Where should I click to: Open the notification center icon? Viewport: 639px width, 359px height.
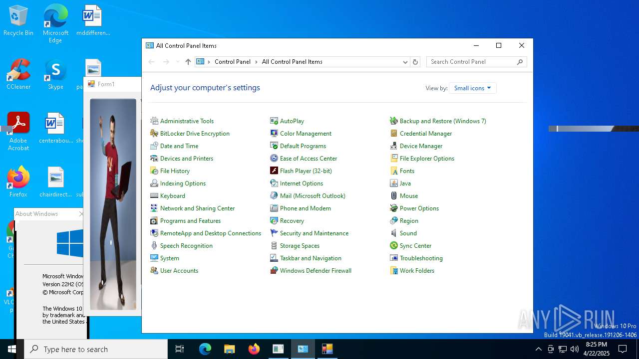click(623, 349)
